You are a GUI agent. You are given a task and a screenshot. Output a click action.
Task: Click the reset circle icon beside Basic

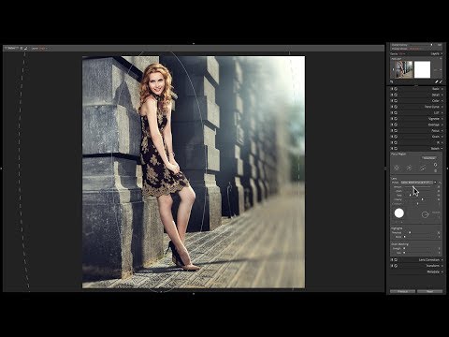click(396, 89)
